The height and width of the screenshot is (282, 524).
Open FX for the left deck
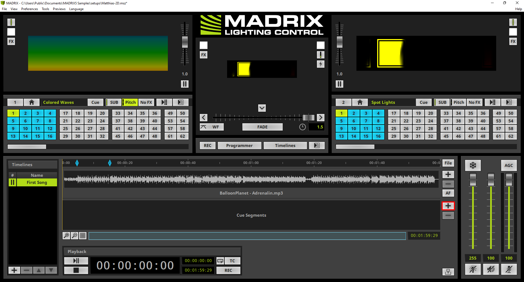pos(11,42)
